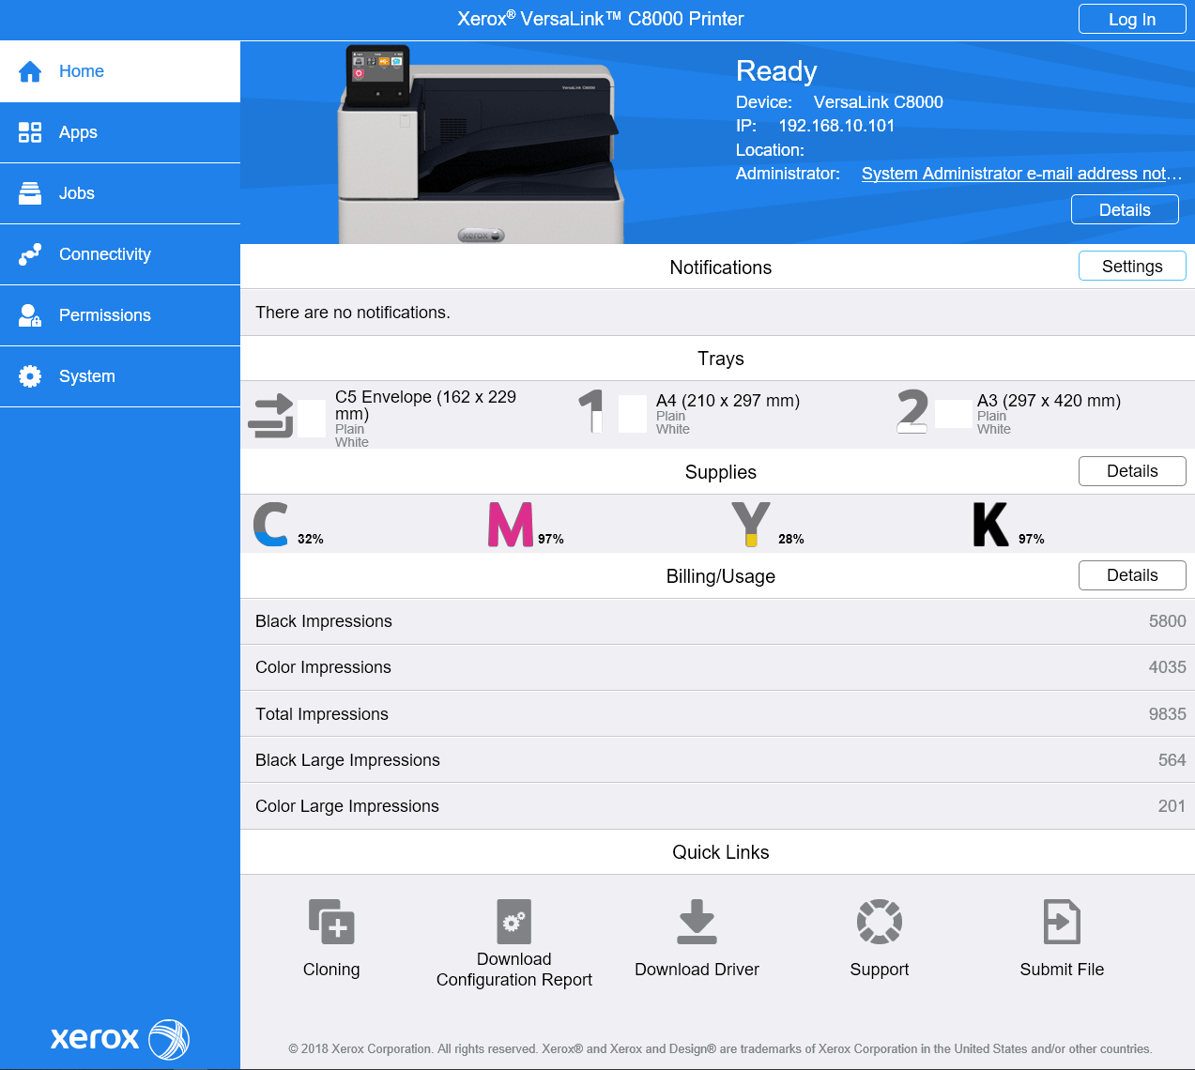Open Supplies Details button
This screenshot has height=1070, width=1195.
pos(1132,471)
